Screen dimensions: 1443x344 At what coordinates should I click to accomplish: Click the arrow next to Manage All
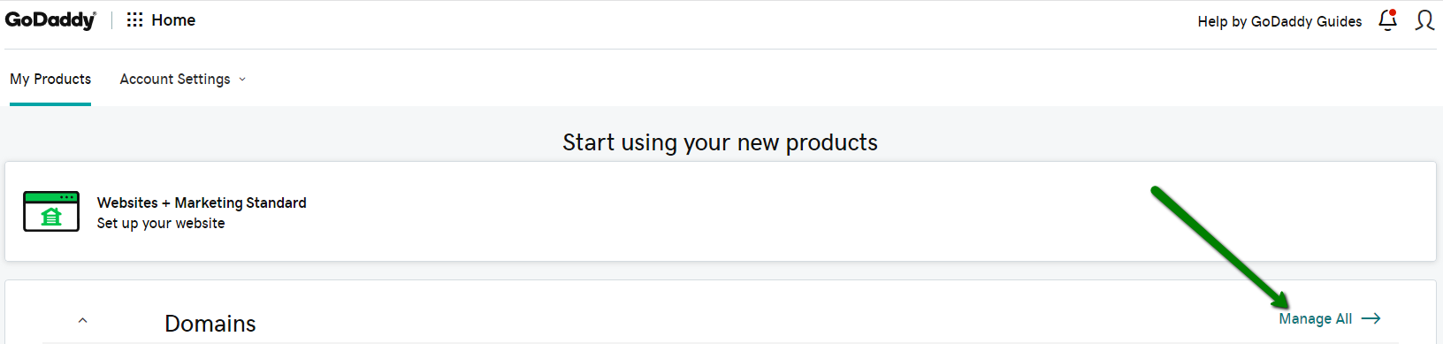coord(1371,318)
